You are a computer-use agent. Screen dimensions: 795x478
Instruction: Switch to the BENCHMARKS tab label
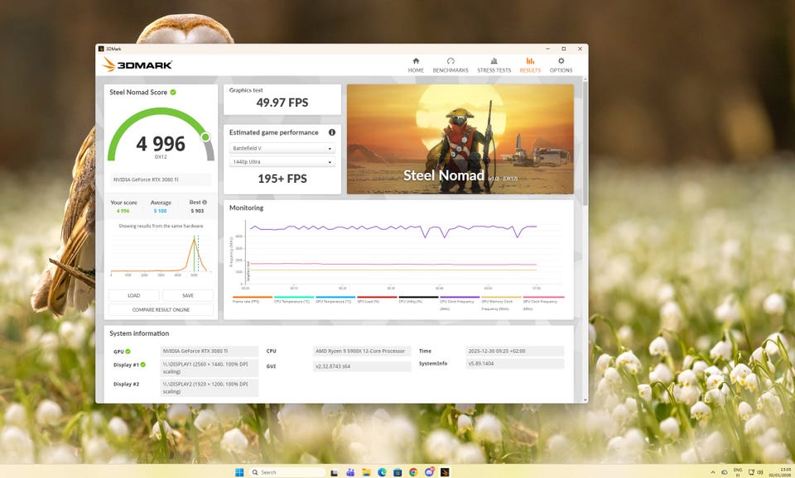coord(450,70)
